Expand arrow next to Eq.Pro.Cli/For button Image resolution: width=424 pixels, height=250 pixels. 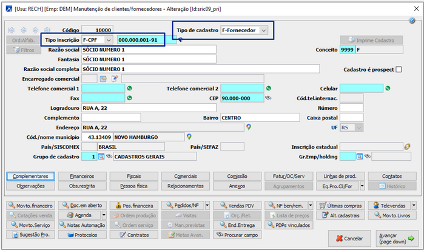[362, 186]
